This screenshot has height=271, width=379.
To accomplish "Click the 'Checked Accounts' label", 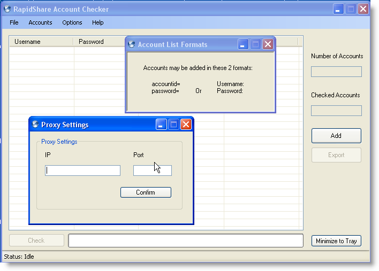I will click(x=335, y=95).
